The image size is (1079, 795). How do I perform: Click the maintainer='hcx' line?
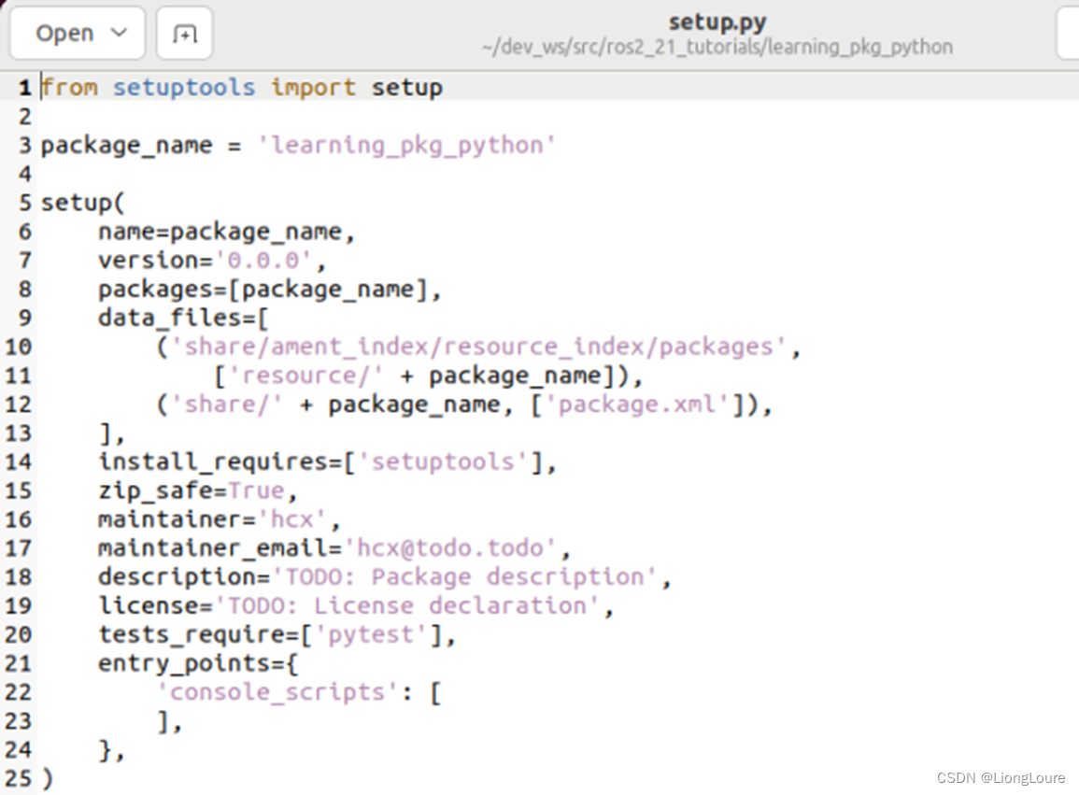[219, 519]
